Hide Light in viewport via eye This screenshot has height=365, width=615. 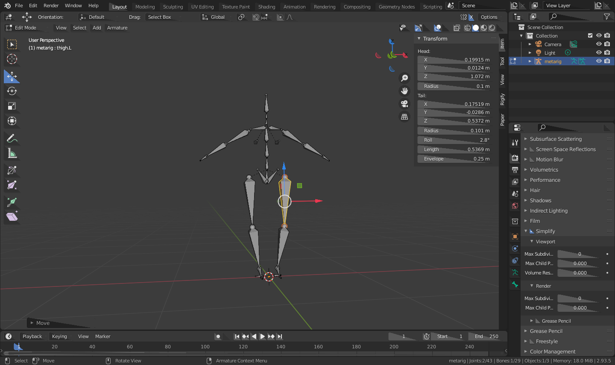(x=599, y=53)
